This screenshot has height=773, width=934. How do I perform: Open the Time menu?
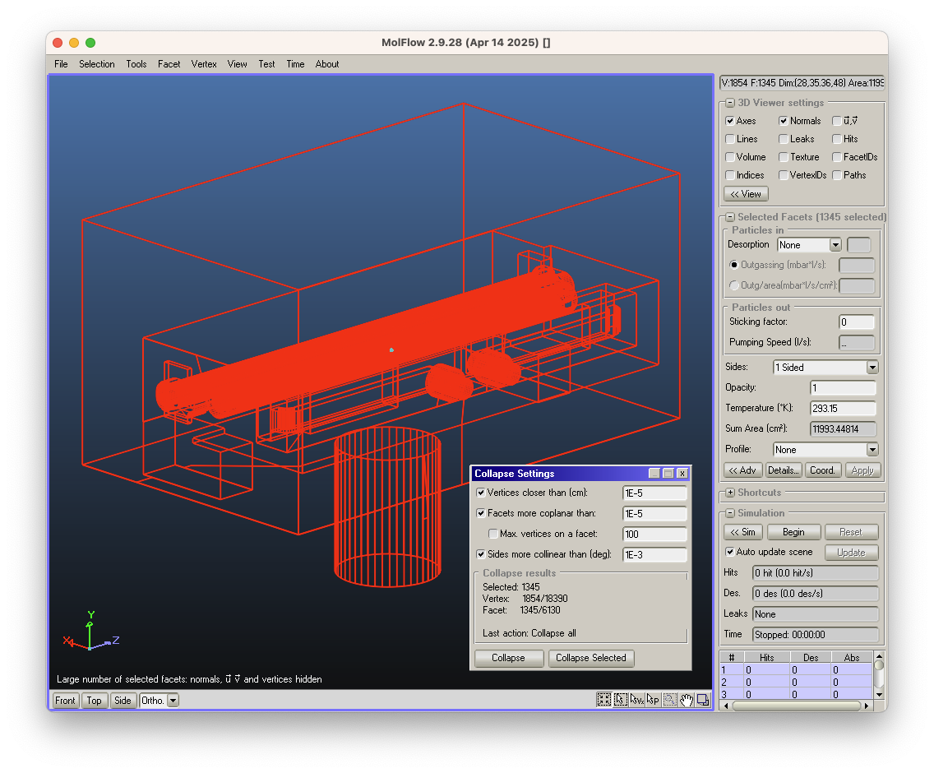click(295, 64)
